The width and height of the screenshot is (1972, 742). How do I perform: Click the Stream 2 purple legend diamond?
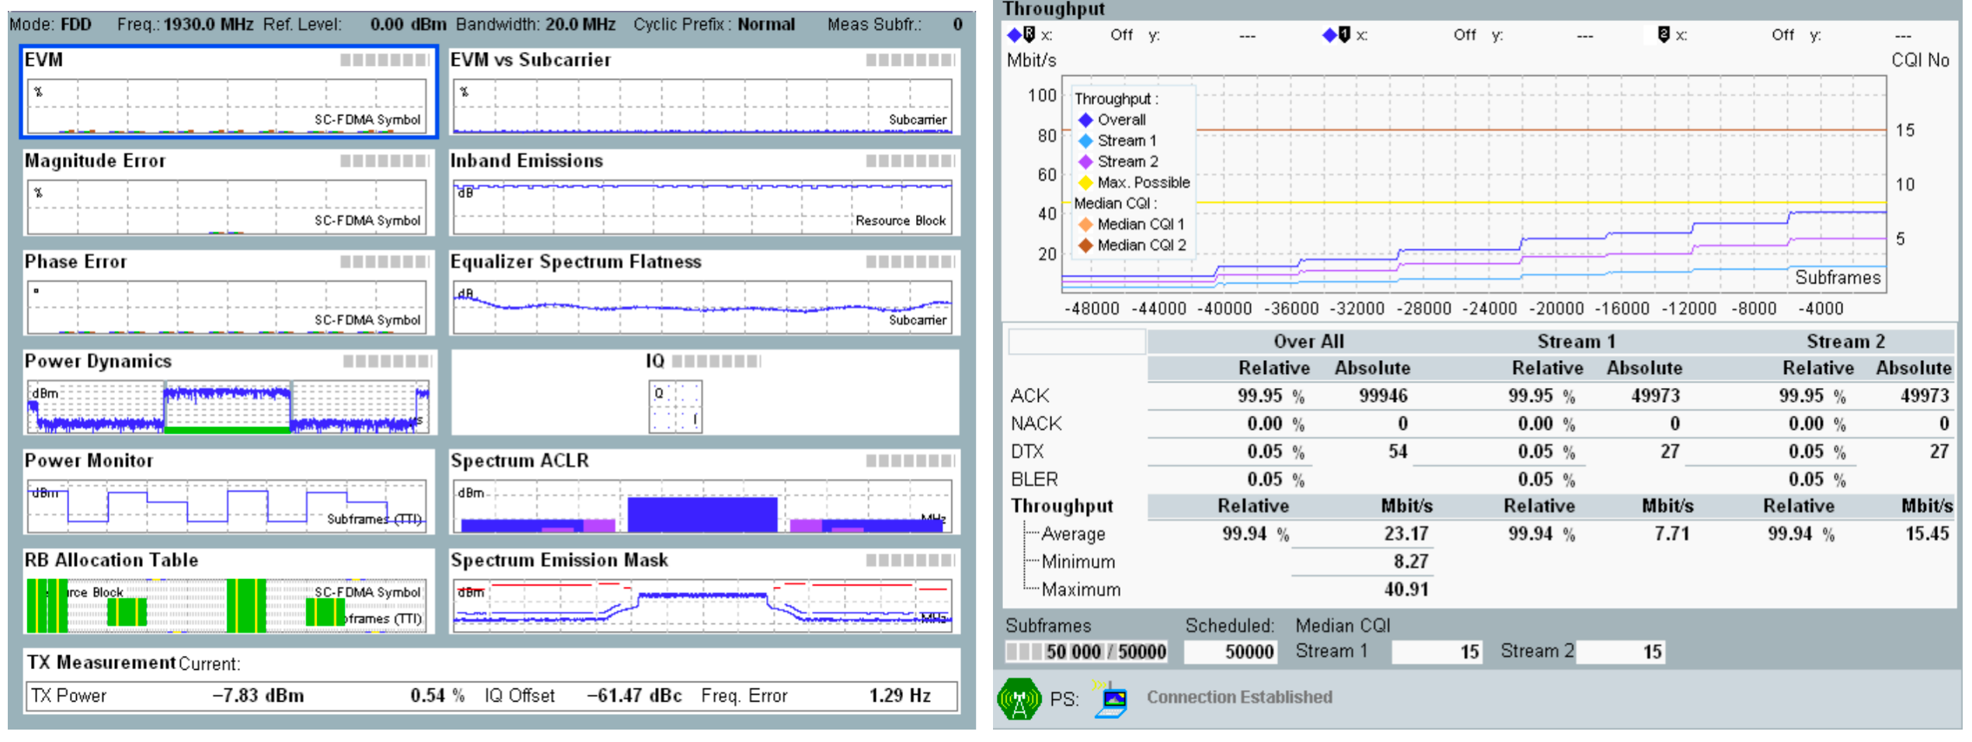pyautogui.click(x=1085, y=162)
